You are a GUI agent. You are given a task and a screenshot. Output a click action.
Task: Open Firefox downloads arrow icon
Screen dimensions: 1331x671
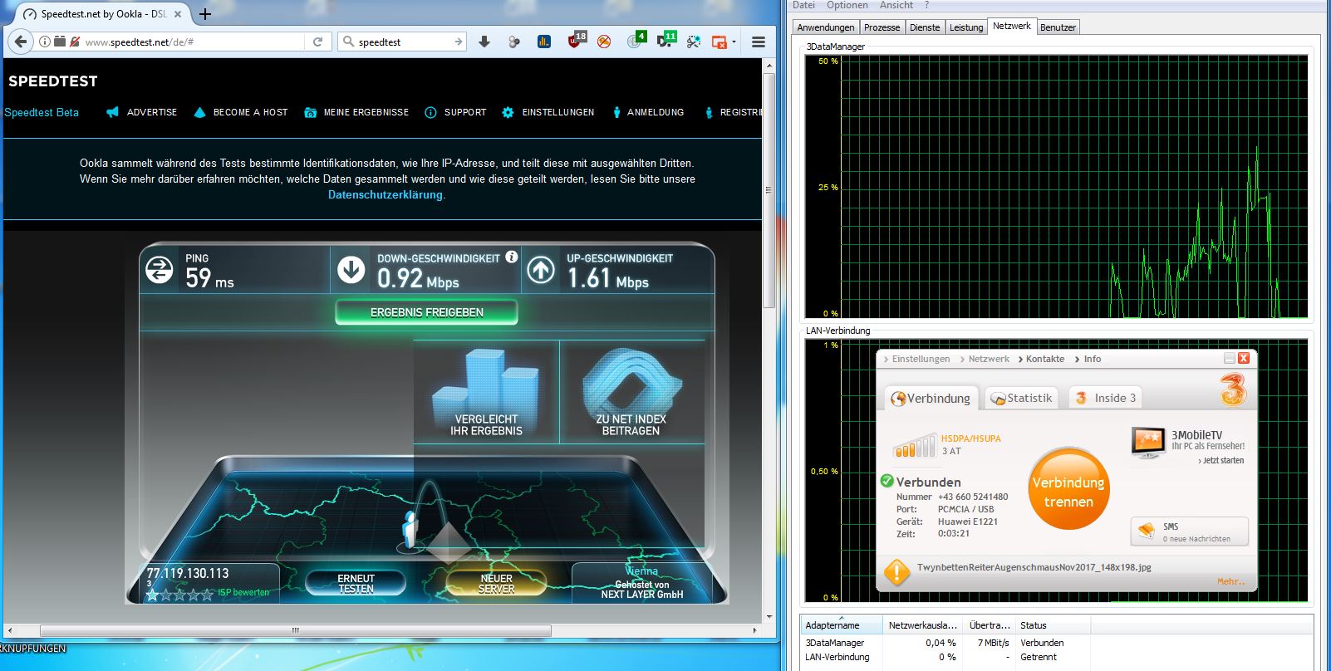pos(484,42)
